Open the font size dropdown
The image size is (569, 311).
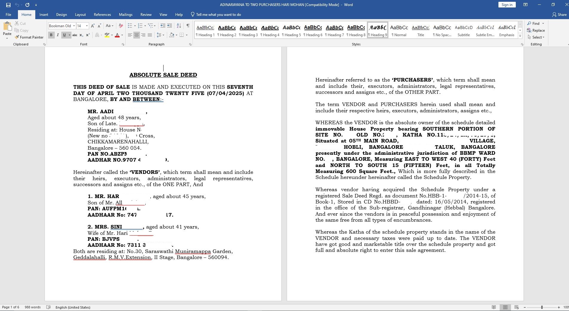87,26
